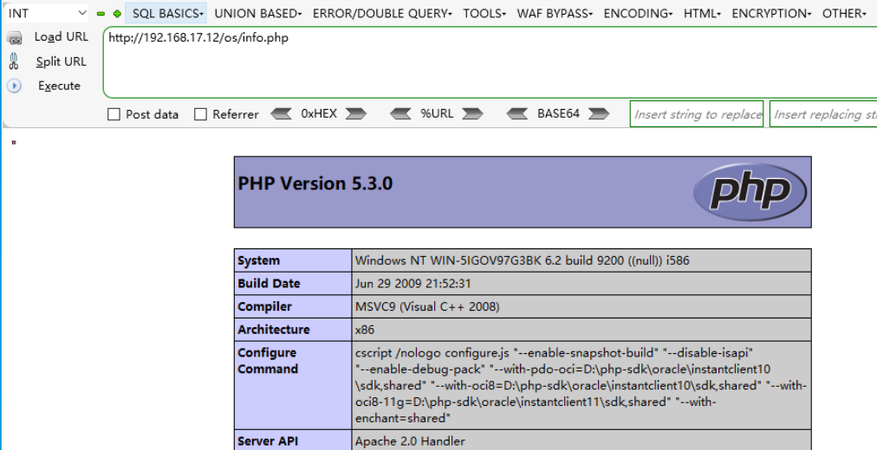
Task: Click the 0xHEX encoding label
Action: [319, 114]
